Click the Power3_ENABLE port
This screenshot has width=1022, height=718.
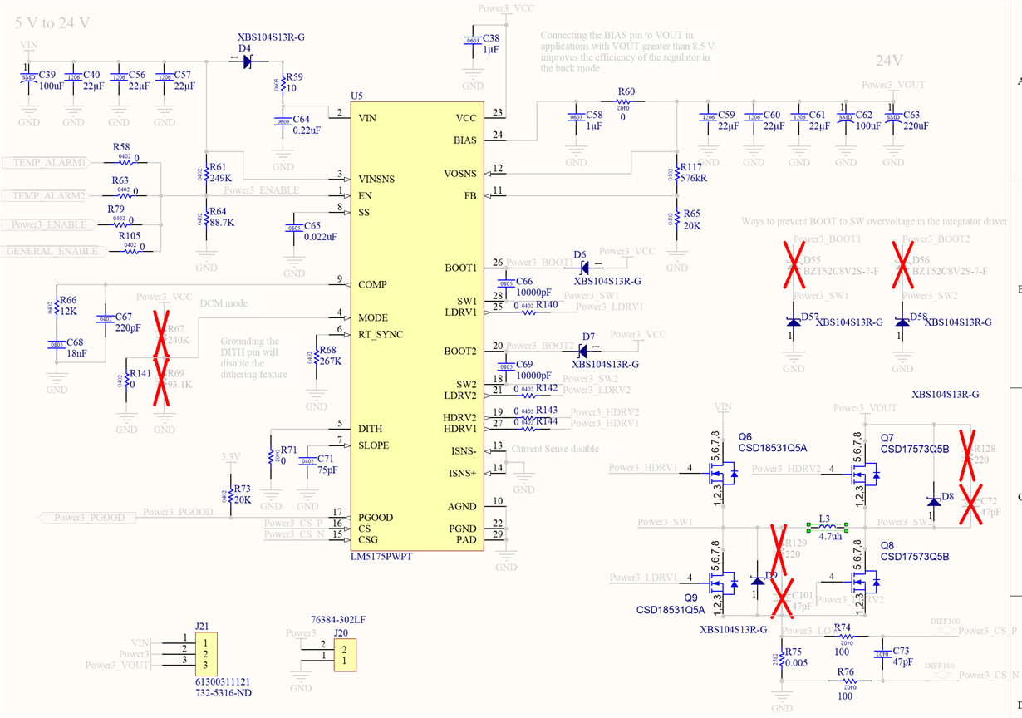click(50, 224)
